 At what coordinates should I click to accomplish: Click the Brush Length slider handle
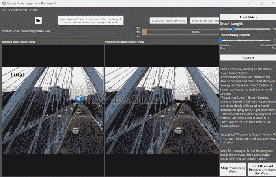coord(233,29)
